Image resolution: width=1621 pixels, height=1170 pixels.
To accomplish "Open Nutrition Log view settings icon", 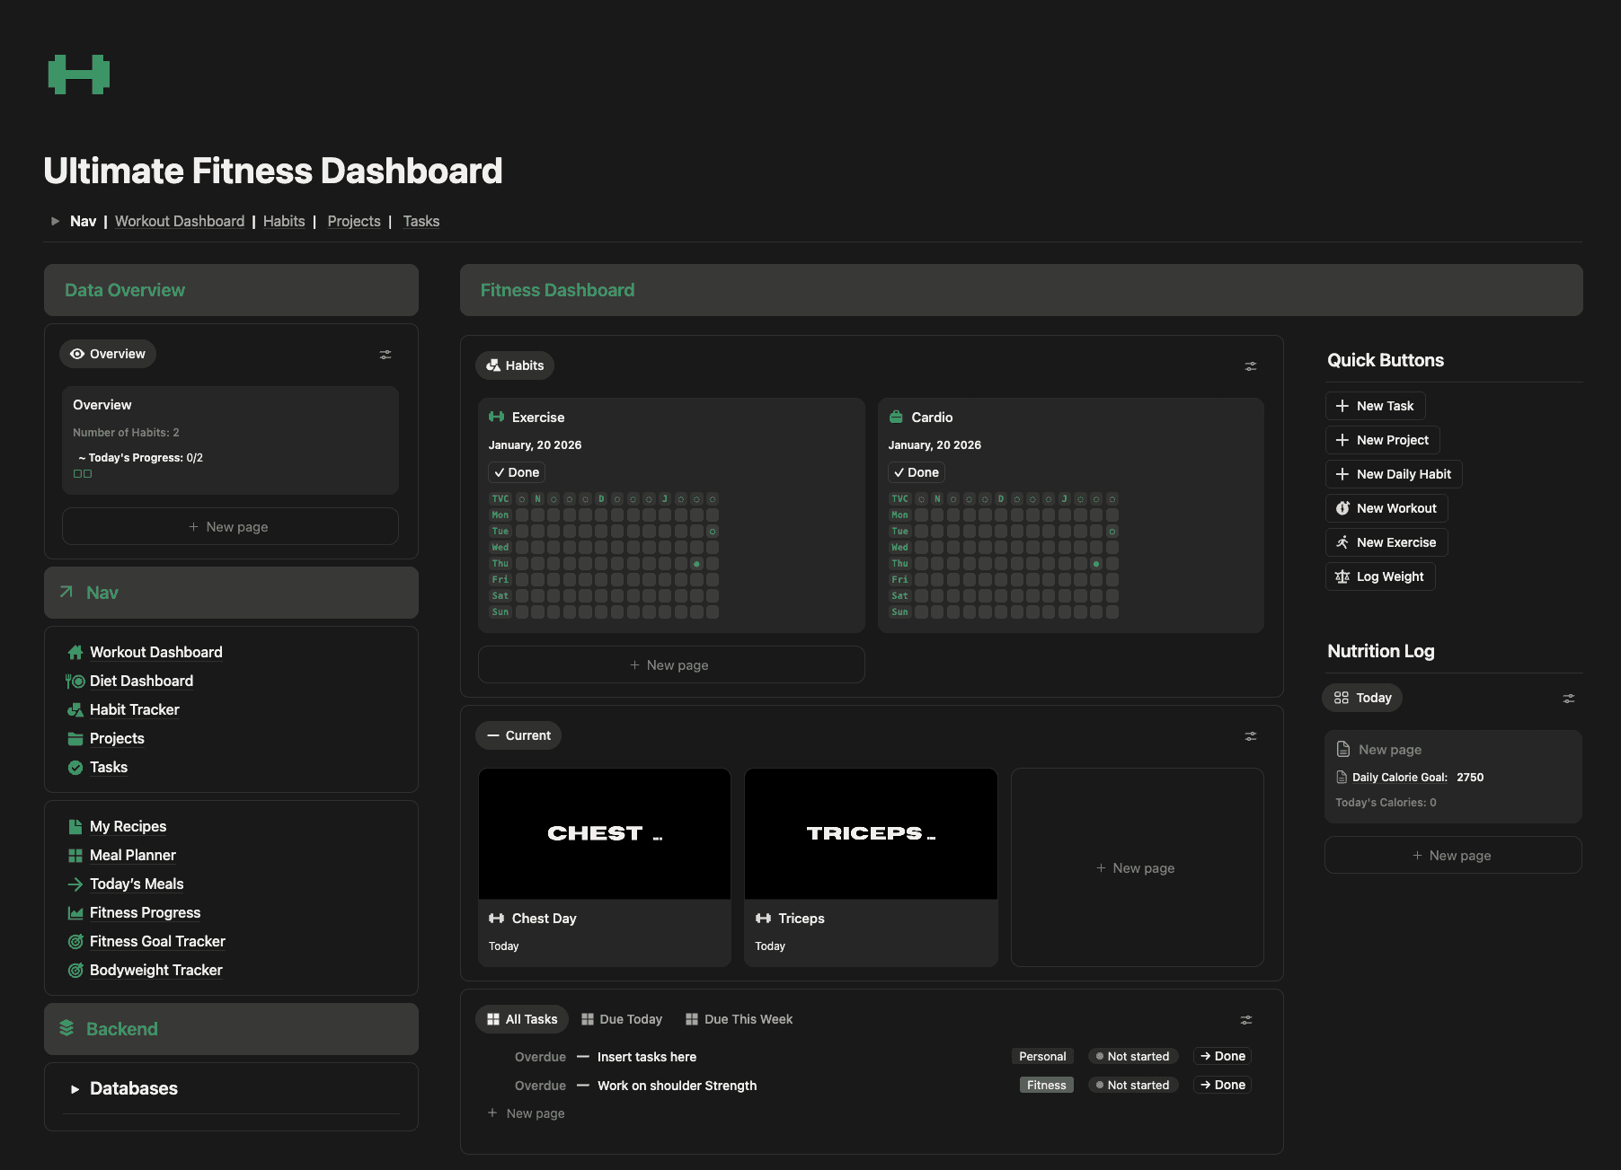I will [x=1569, y=699].
